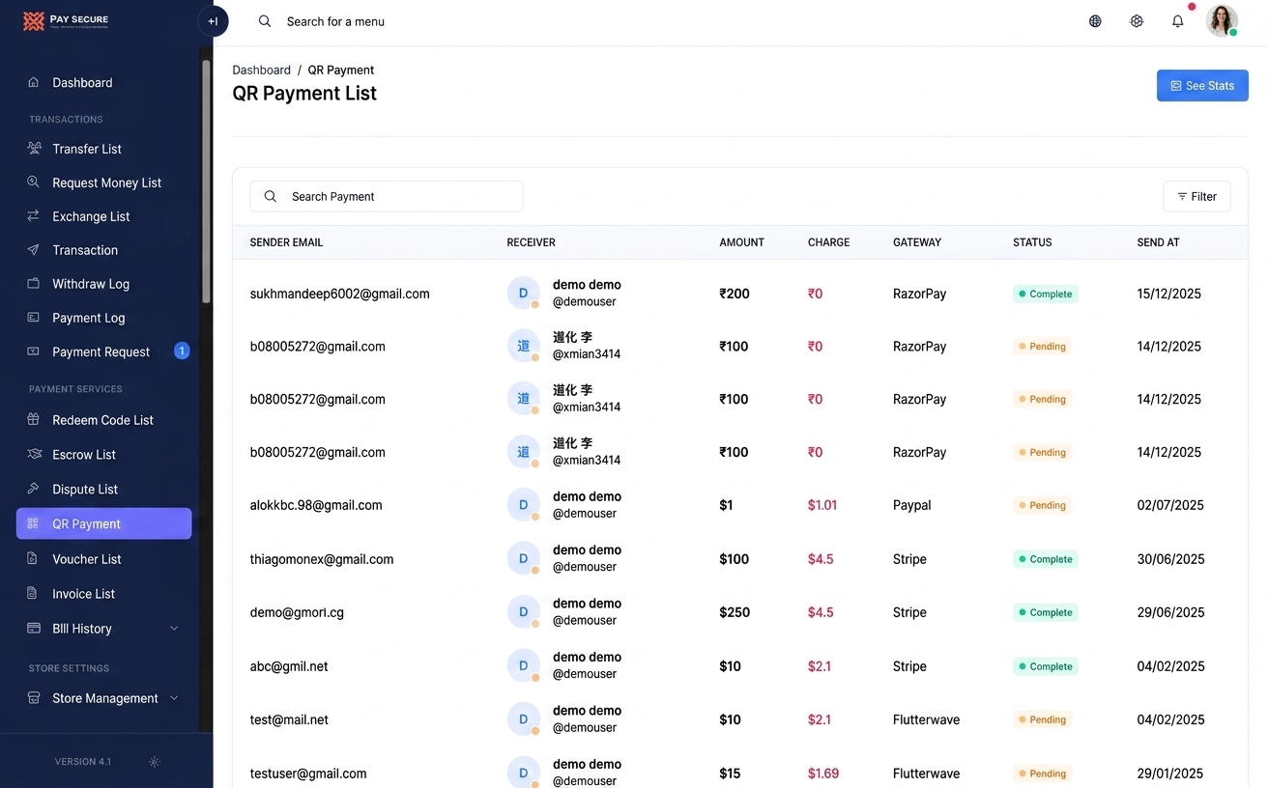The width and height of the screenshot is (1268, 788).
Task: Click the search magnifier icon in top bar
Action: tap(265, 21)
